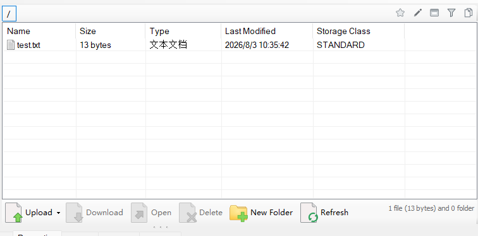Select the STANDARD storage class cell of test.txt
Viewport: 478px width, 236px height.
[x=341, y=45]
